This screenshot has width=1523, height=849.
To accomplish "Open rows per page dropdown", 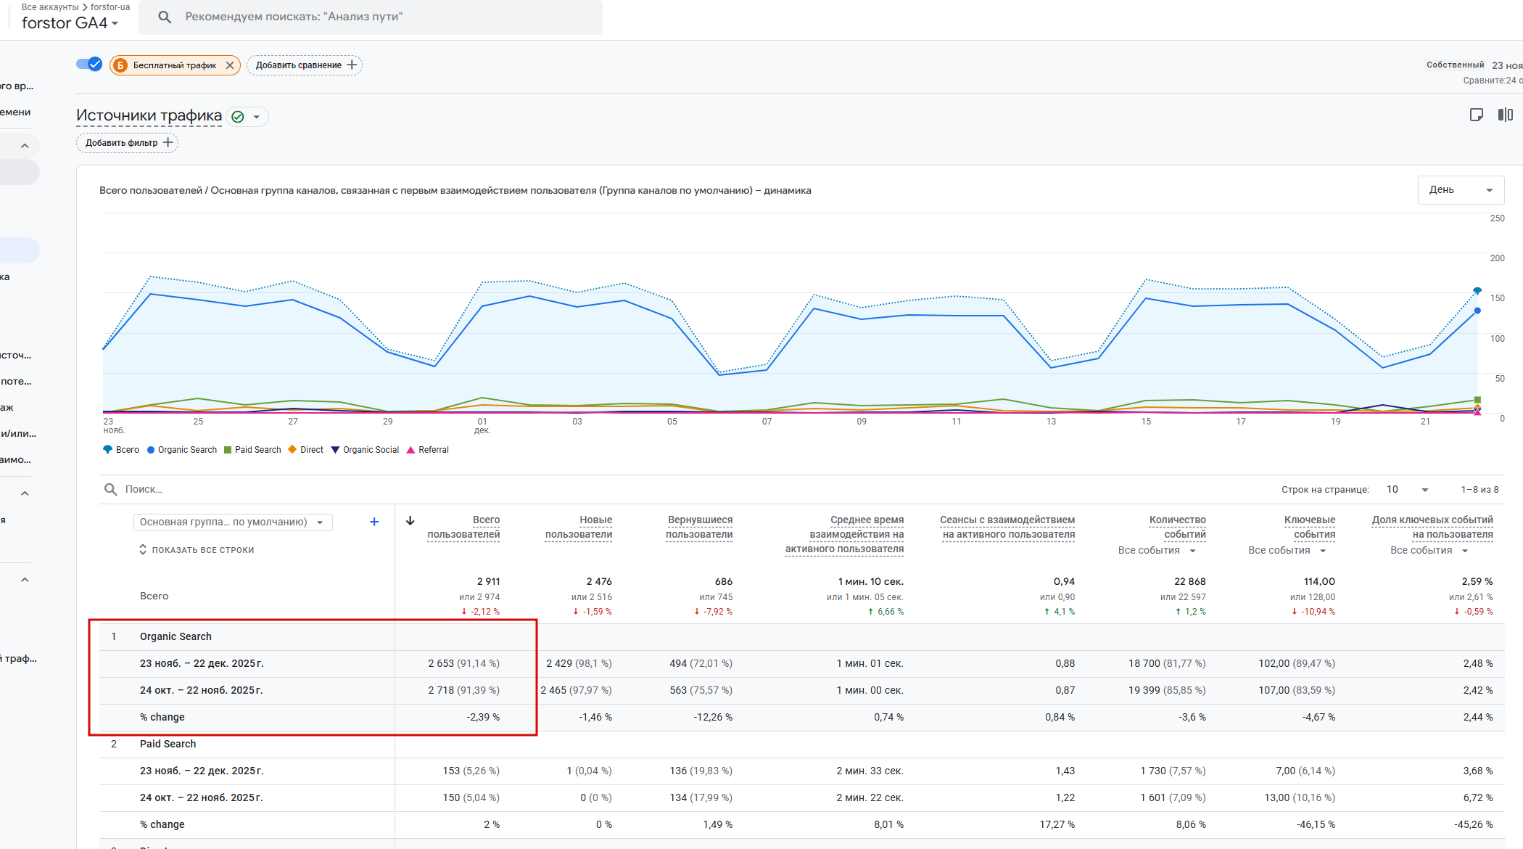I will [x=1407, y=490].
